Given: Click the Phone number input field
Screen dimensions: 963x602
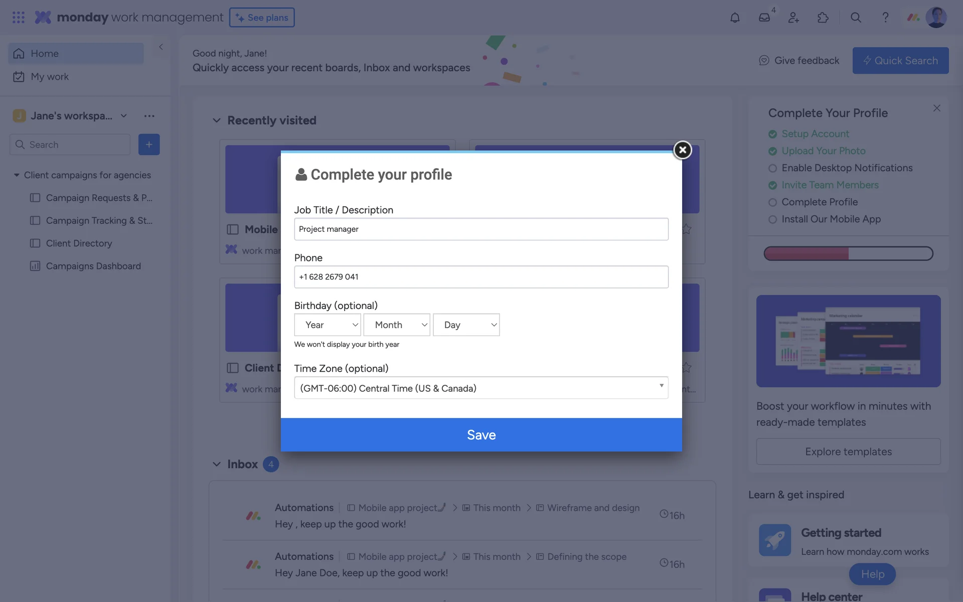Looking at the screenshot, I should pyautogui.click(x=481, y=277).
